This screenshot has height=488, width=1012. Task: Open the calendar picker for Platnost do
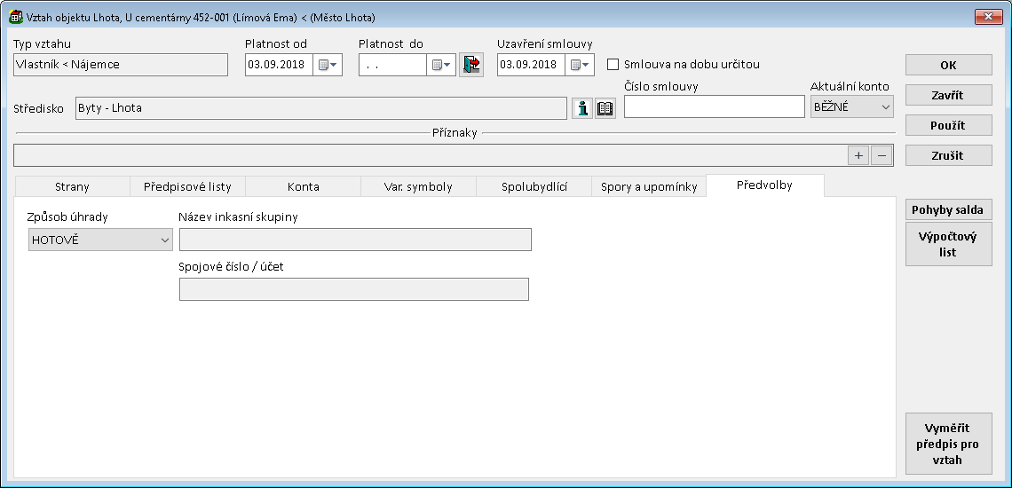click(x=441, y=65)
